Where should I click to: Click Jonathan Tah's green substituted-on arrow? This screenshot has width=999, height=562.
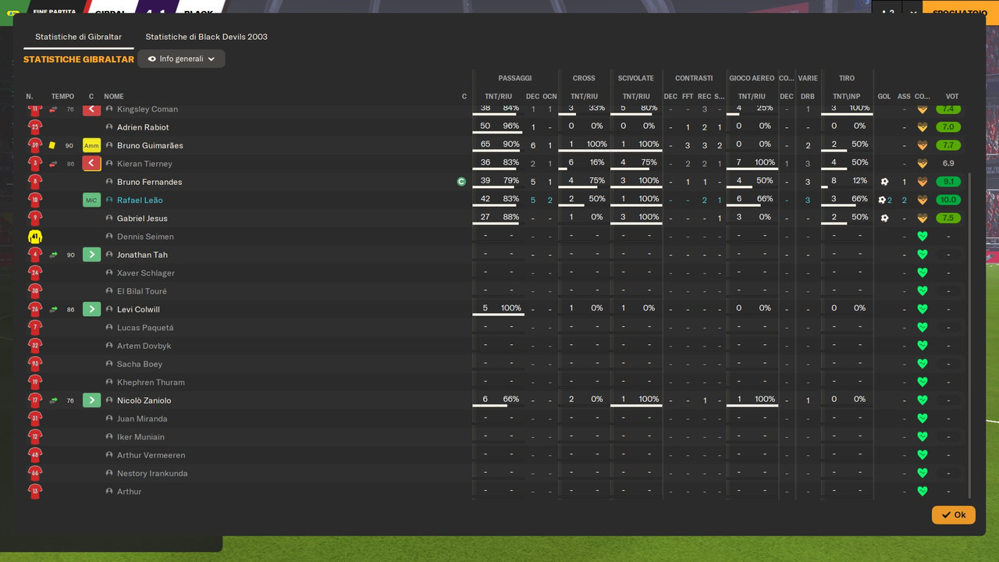[91, 254]
